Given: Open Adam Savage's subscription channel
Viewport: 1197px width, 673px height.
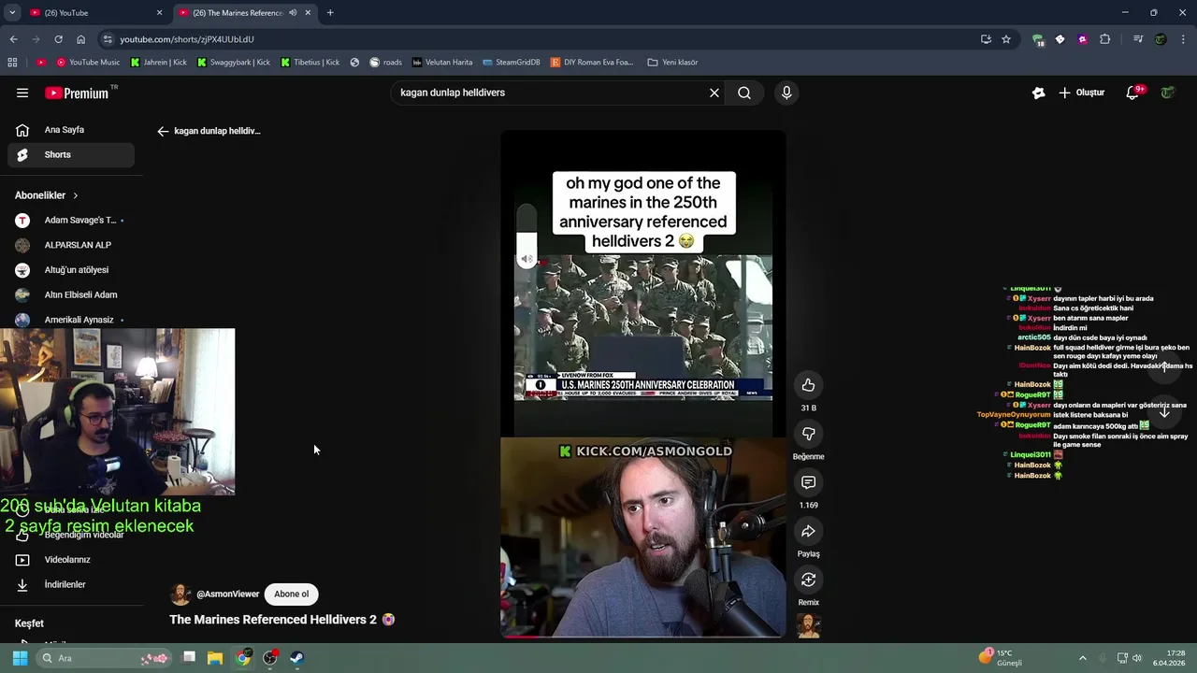Looking at the screenshot, I should 71,221.
